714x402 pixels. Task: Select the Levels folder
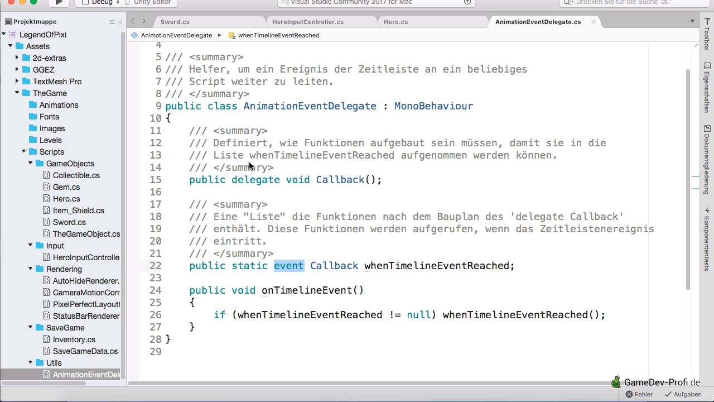(50, 140)
